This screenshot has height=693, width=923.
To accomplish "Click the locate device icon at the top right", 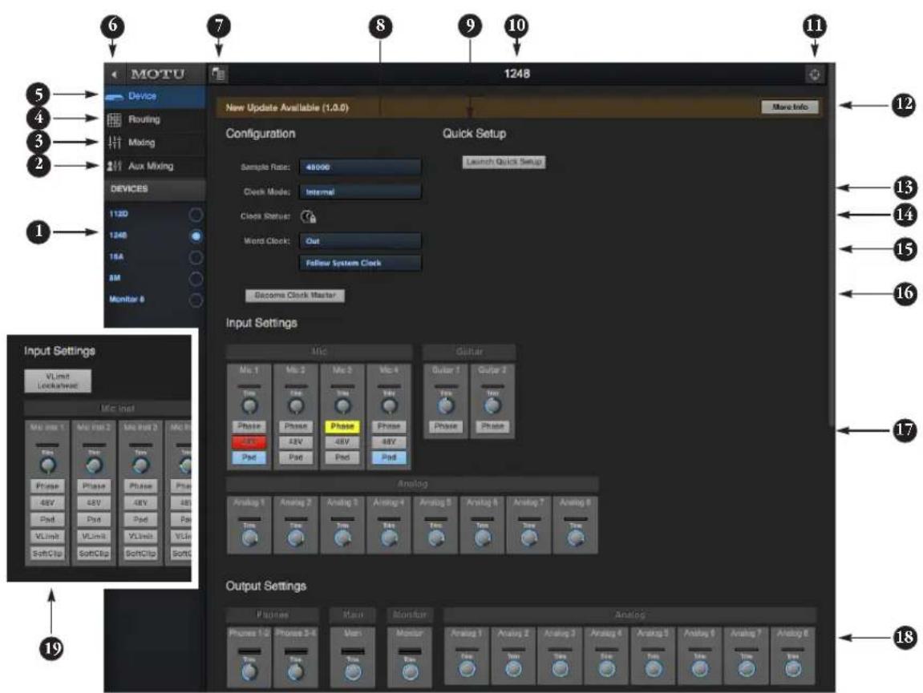I will tap(815, 75).
